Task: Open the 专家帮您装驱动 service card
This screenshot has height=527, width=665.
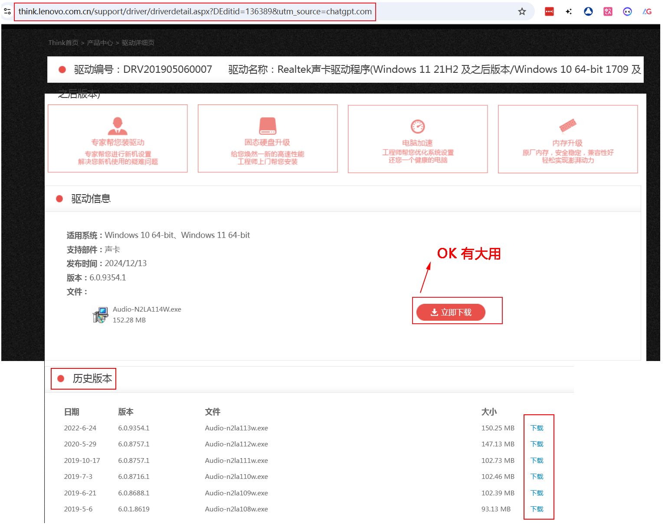Action: tap(118, 139)
